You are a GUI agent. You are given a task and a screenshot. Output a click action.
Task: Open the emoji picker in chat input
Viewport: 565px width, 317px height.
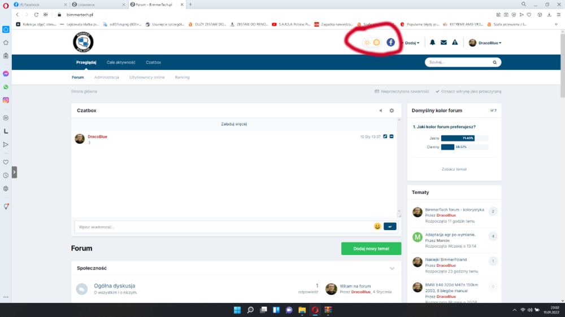point(377,226)
